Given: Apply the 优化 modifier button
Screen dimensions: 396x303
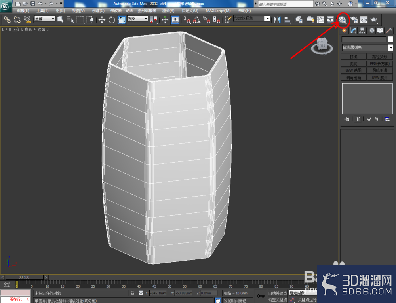Looking at the screenshot, I should point(354,64).
